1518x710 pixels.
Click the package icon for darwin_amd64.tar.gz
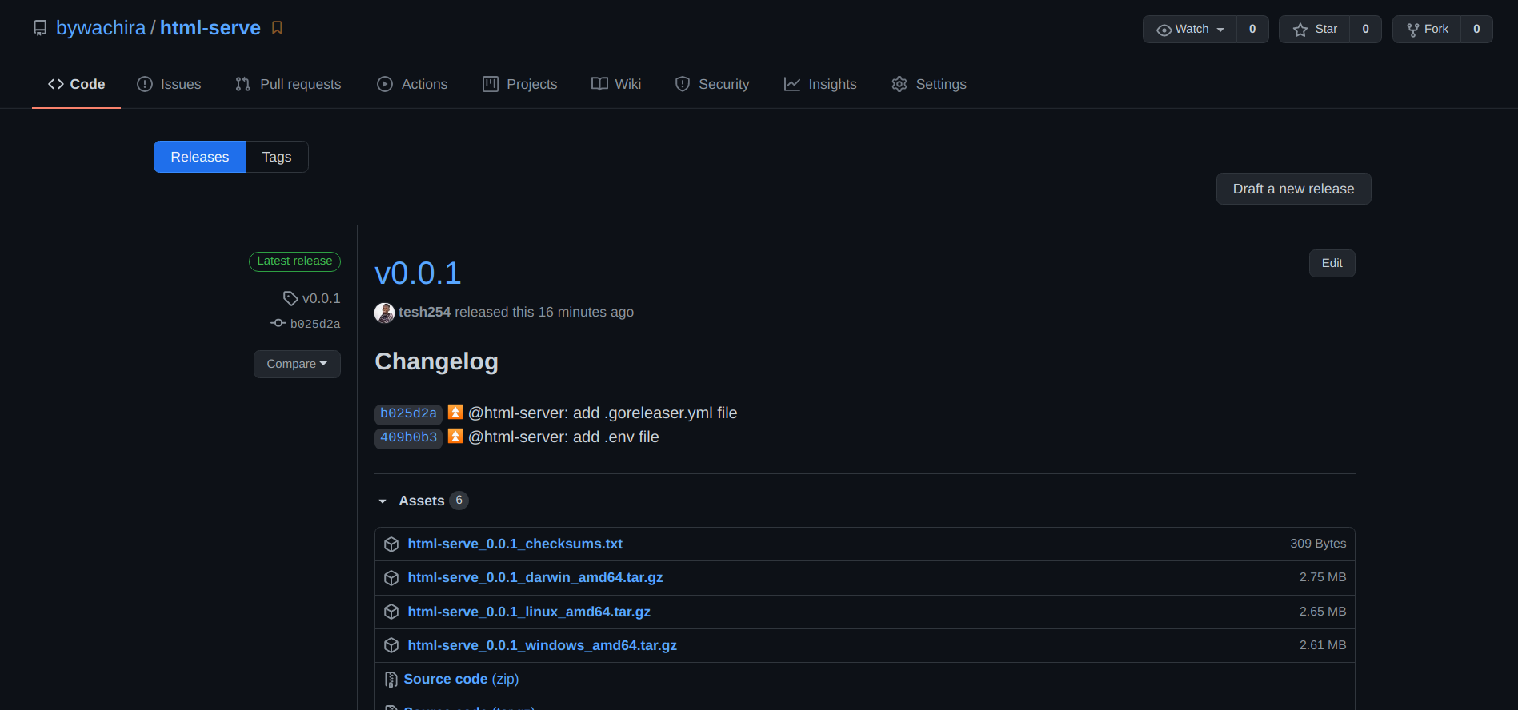tap(391, 578)
